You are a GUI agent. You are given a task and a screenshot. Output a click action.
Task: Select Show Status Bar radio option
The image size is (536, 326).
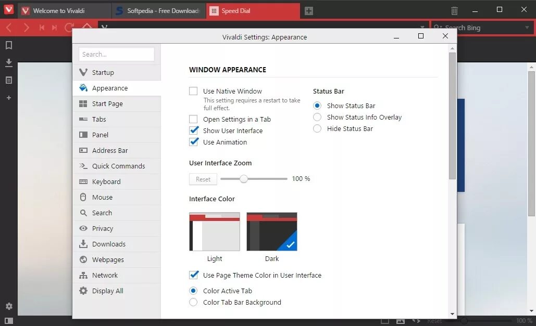tap(317, 106)
